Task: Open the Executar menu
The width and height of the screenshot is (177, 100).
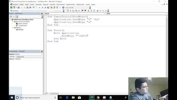Action: pyautogui.click(x=53, y=4)
